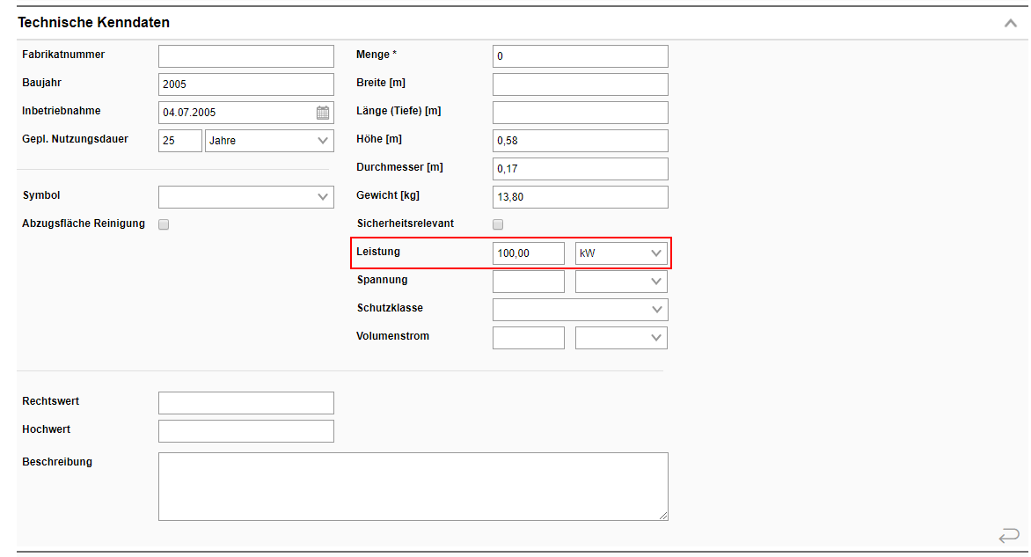This screenshot has height=557, width=1031.
Task: Open the Inbetriebnahme calendar date picker
Action: pos(323,113)
